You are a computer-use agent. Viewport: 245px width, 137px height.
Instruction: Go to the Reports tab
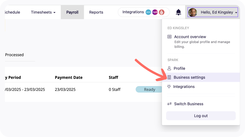(96, 12)
